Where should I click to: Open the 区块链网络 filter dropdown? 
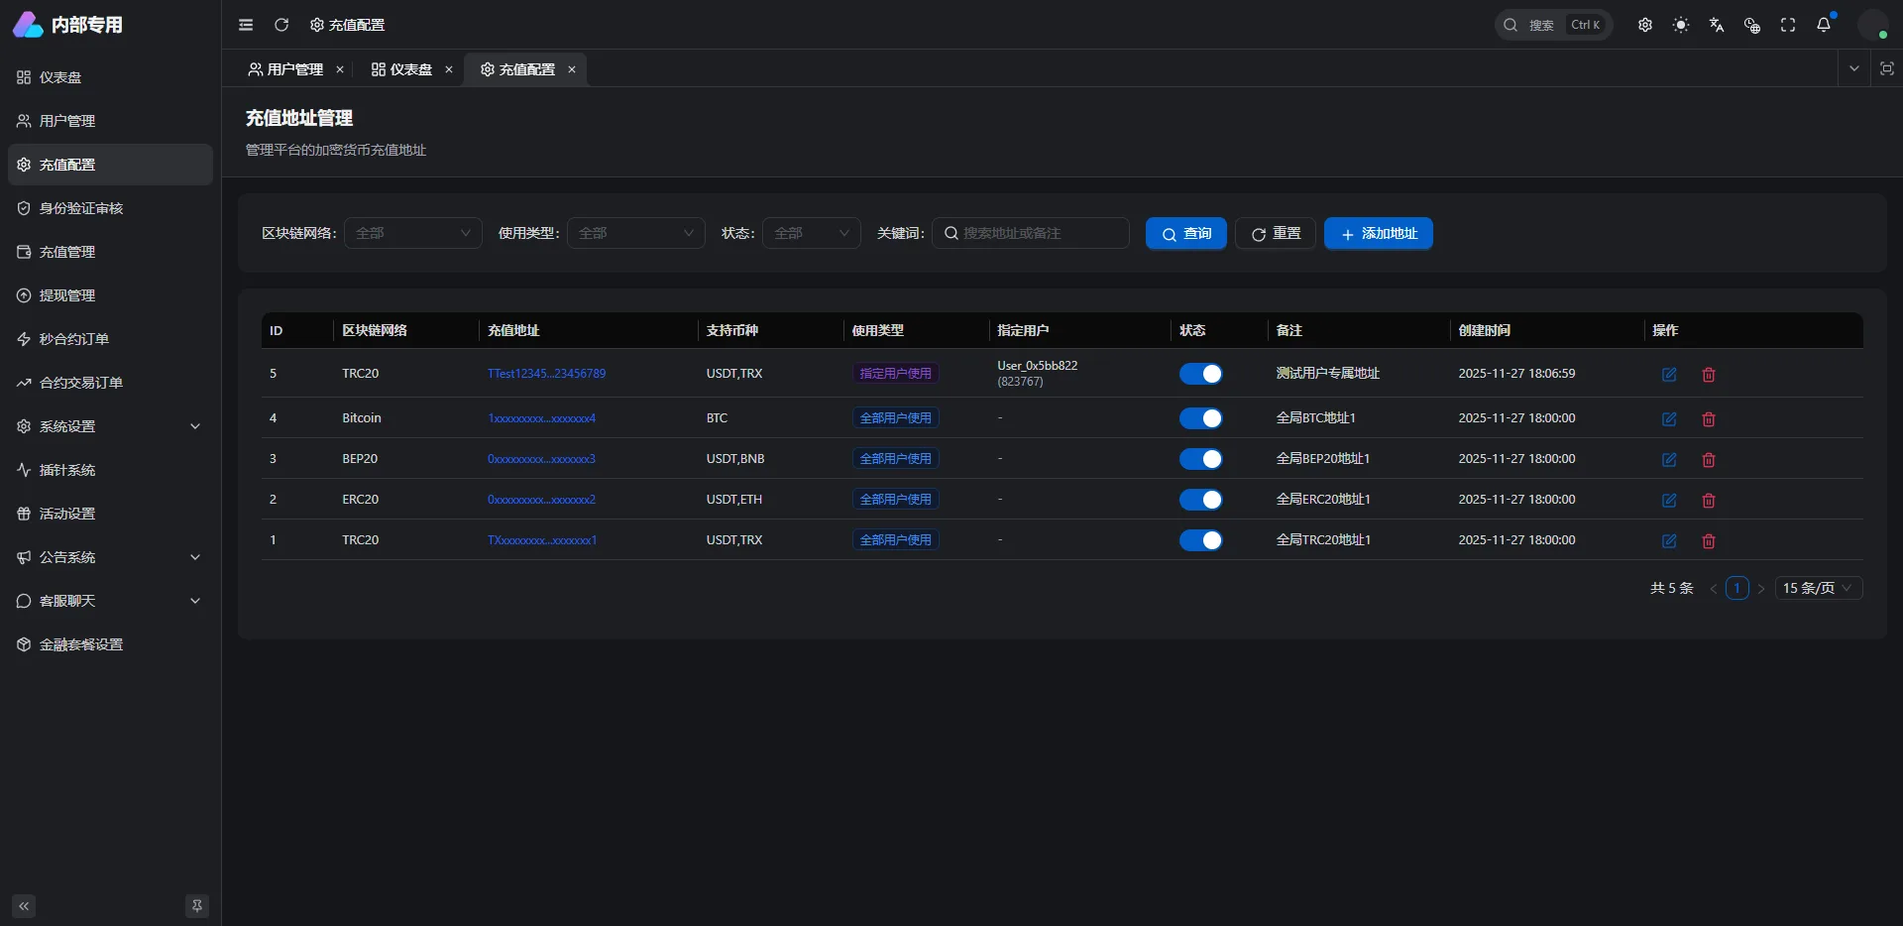coord(412,233)
